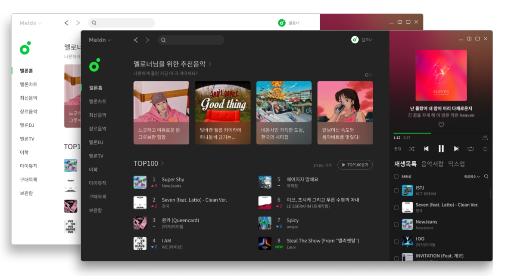This screenshot has height=276, width=511.
Task: Select the second carousel page dot
Action: 371,75
